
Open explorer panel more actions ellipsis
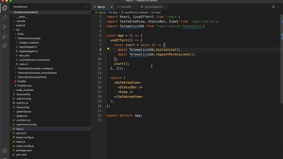tap(86, 7)
